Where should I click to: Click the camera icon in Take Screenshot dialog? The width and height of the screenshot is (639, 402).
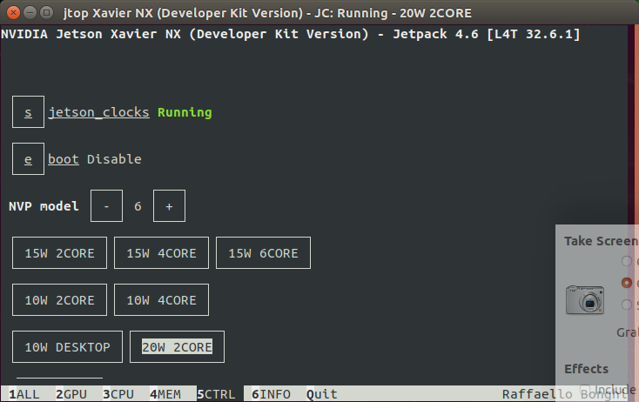click(585, 300)
